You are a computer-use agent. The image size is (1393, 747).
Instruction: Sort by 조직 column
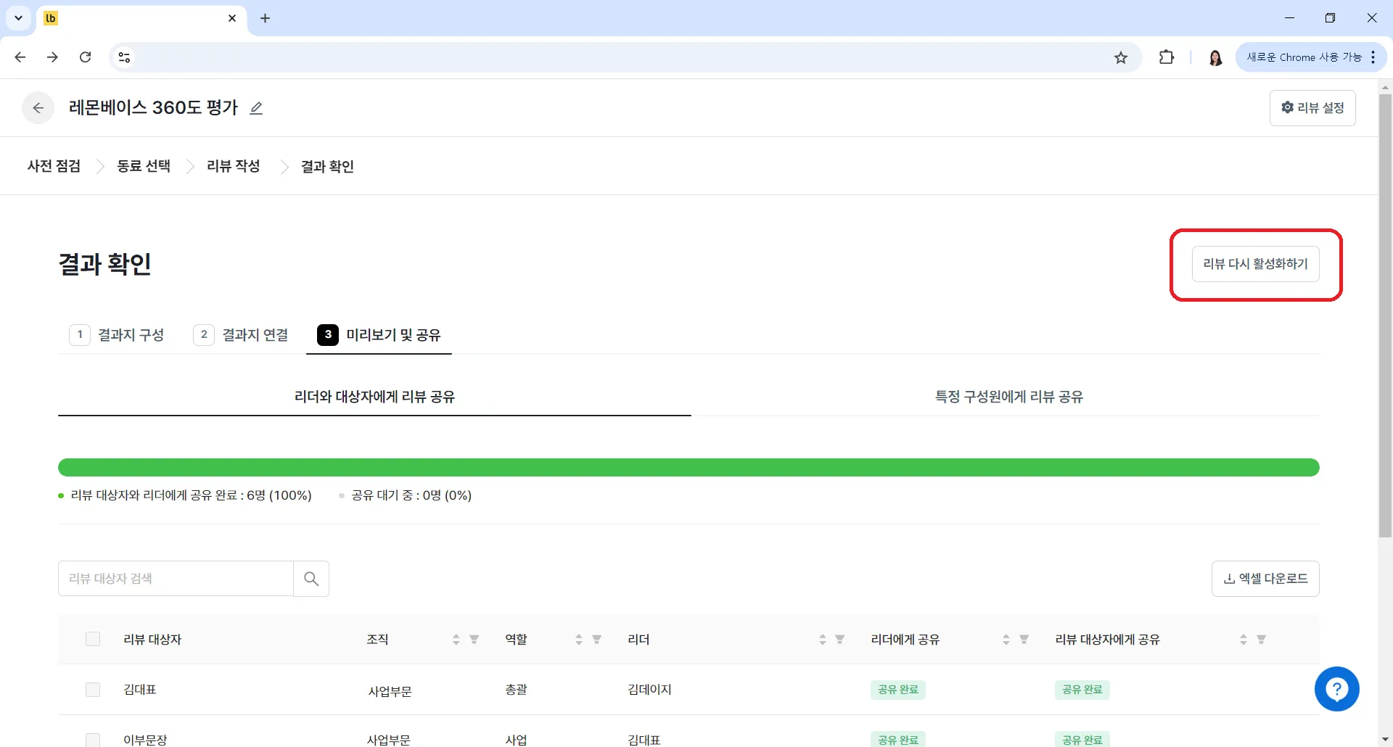pos(456,640)
